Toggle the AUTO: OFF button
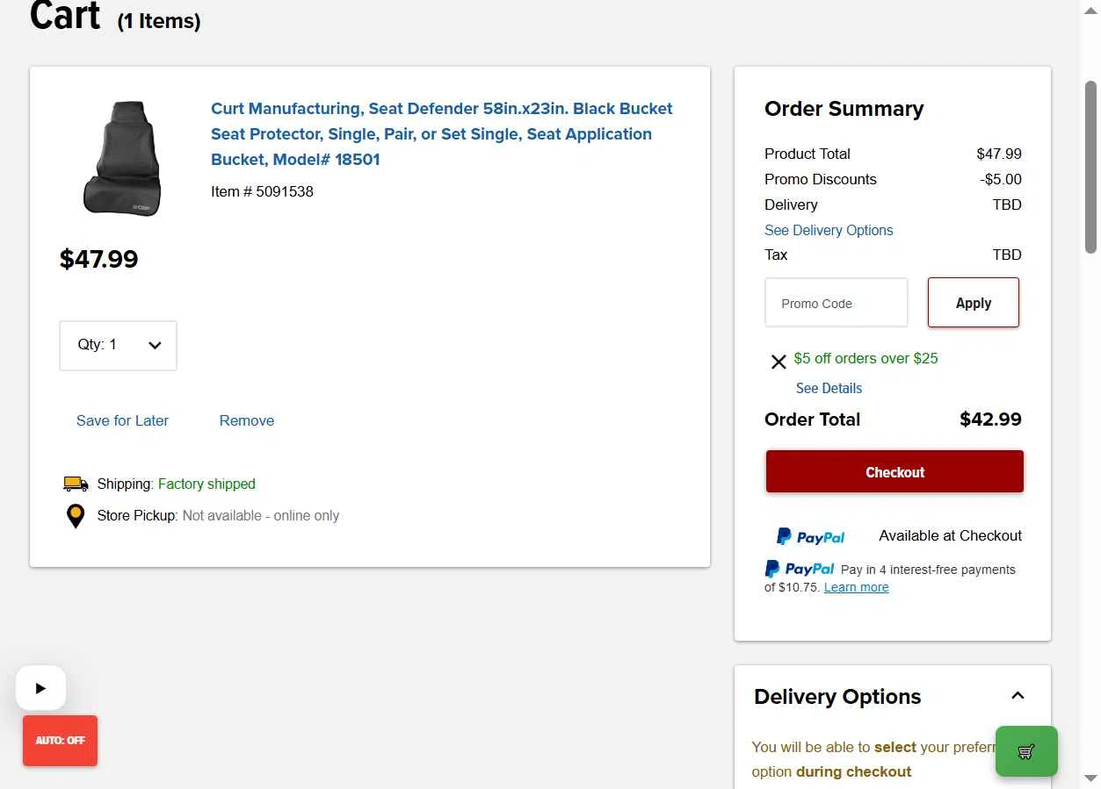 point(60,741)
